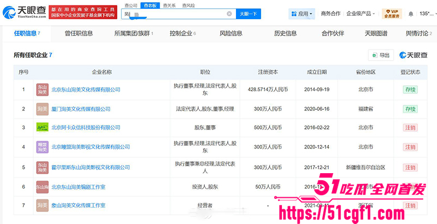This screenshot has width=437, height=224.
Task: Open the 风险信息 tab
Action: [231, 33]
